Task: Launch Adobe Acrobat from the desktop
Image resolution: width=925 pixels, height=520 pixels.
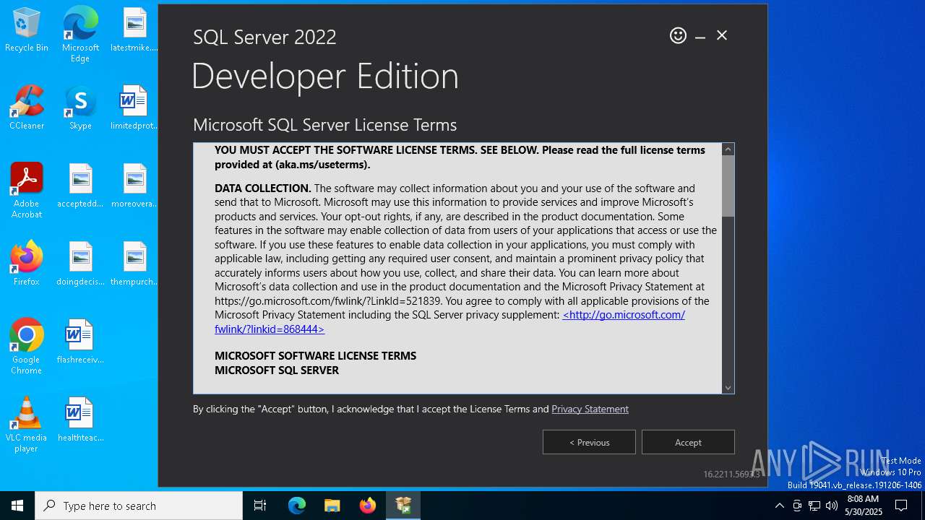Action: [27, 191]
